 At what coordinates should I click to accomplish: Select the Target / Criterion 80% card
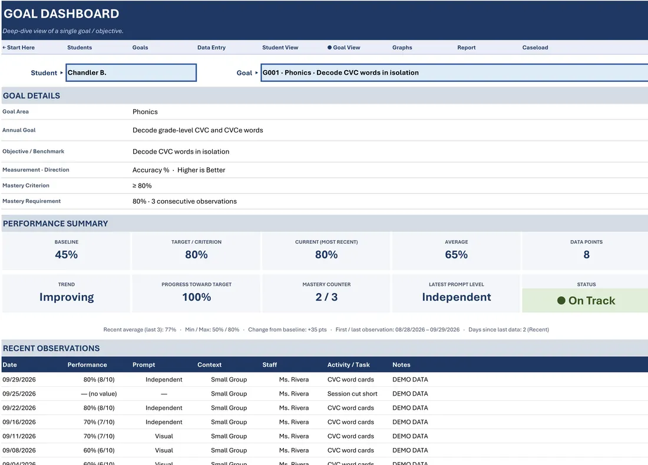[x=196, y=251]
